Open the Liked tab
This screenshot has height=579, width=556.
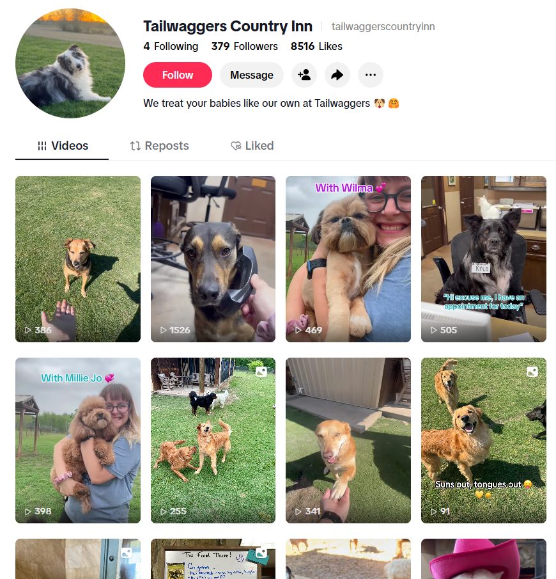252,146
